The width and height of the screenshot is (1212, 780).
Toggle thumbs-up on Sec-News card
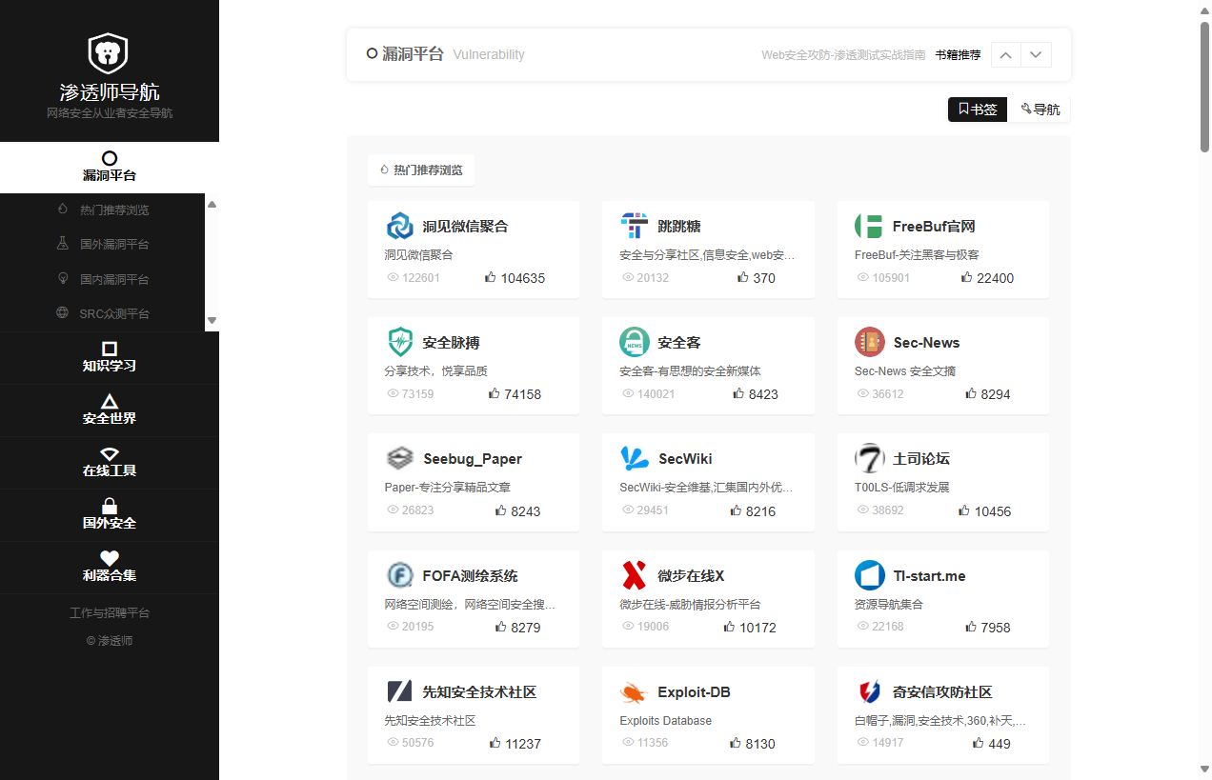971,394
